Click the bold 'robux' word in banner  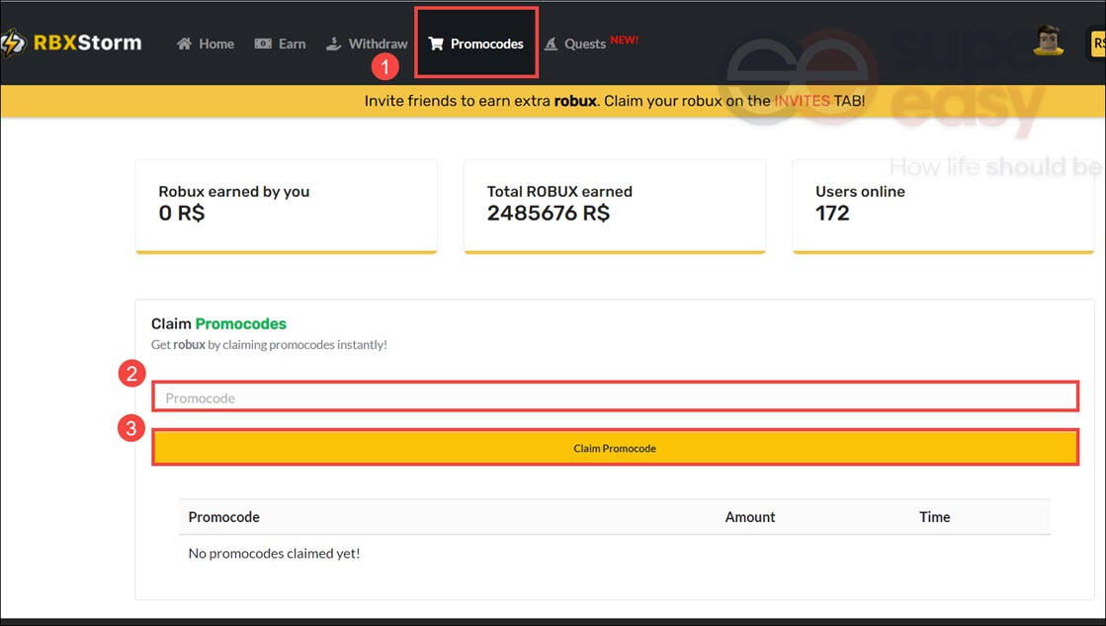(x=575, y=101)
